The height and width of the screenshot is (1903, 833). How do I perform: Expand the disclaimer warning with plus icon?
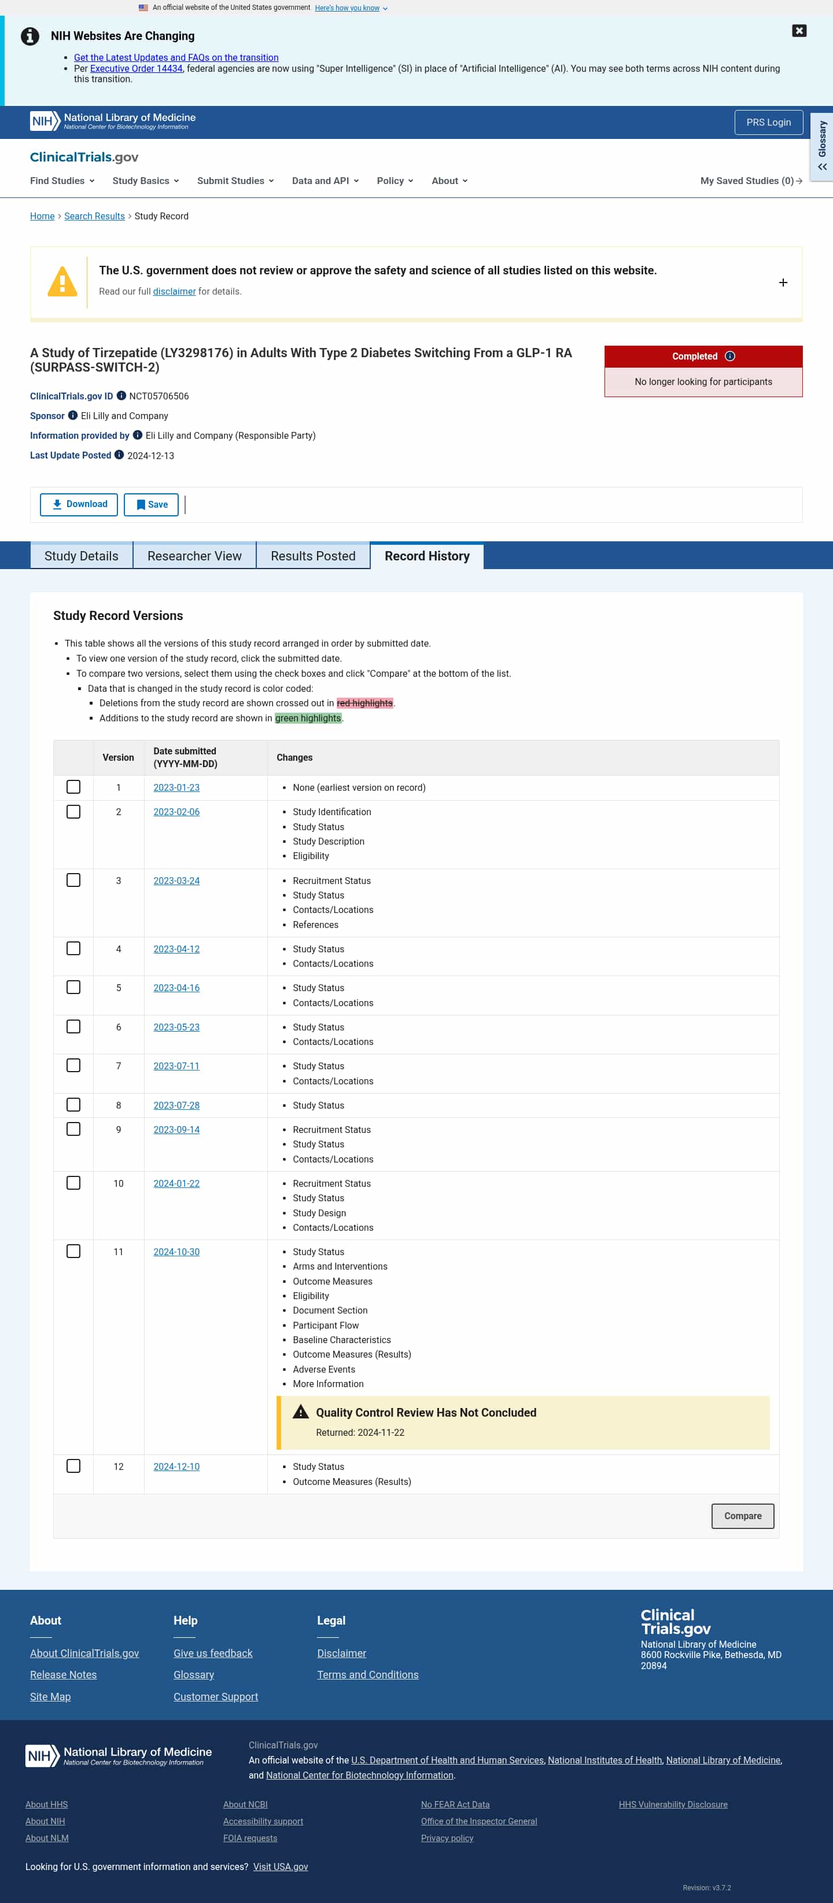783,283
